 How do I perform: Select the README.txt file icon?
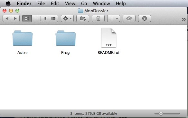point(108,38)
